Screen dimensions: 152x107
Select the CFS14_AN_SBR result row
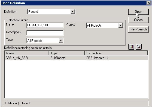pos(76,58)
